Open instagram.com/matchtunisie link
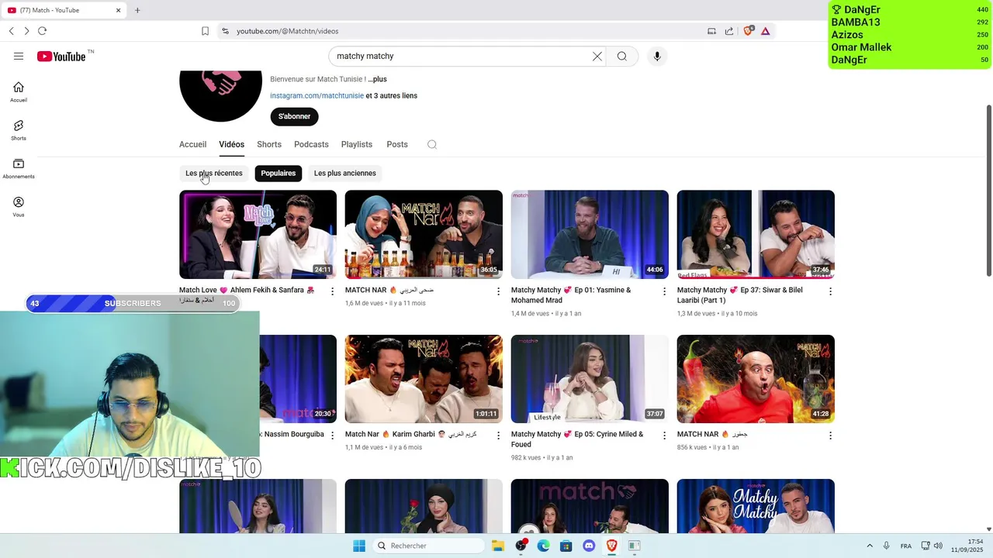 click(x=317, y=95)
